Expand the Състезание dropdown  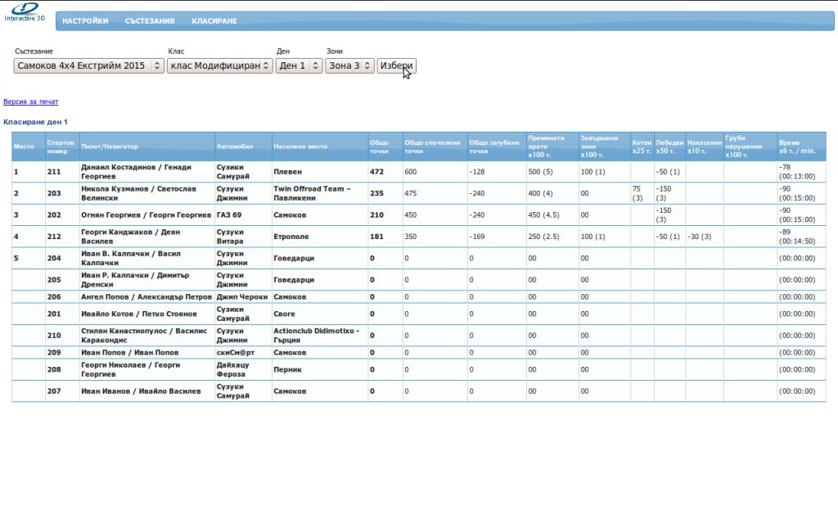(89, 65)
